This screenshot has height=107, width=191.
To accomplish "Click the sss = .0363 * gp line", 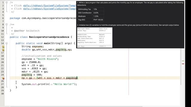I will pyautogui.click(x=34, y=69).
